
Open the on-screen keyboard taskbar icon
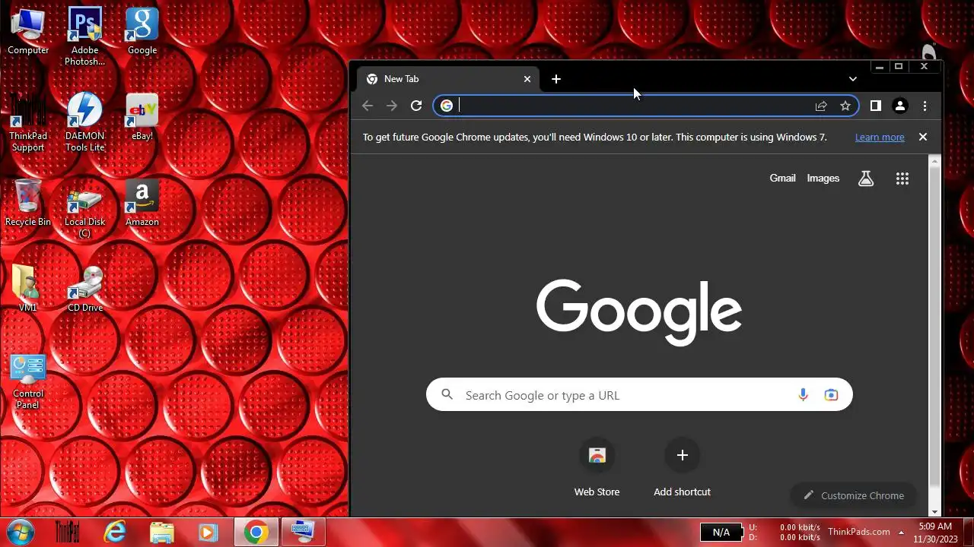coord(303,532)
